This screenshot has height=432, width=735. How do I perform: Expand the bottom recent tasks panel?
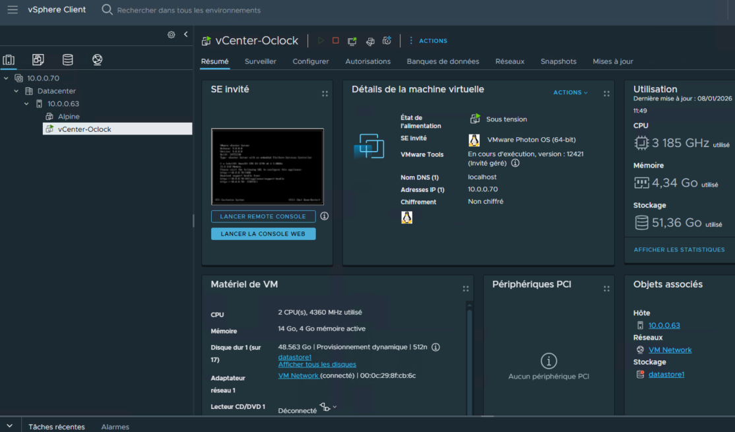pos(9,426)
